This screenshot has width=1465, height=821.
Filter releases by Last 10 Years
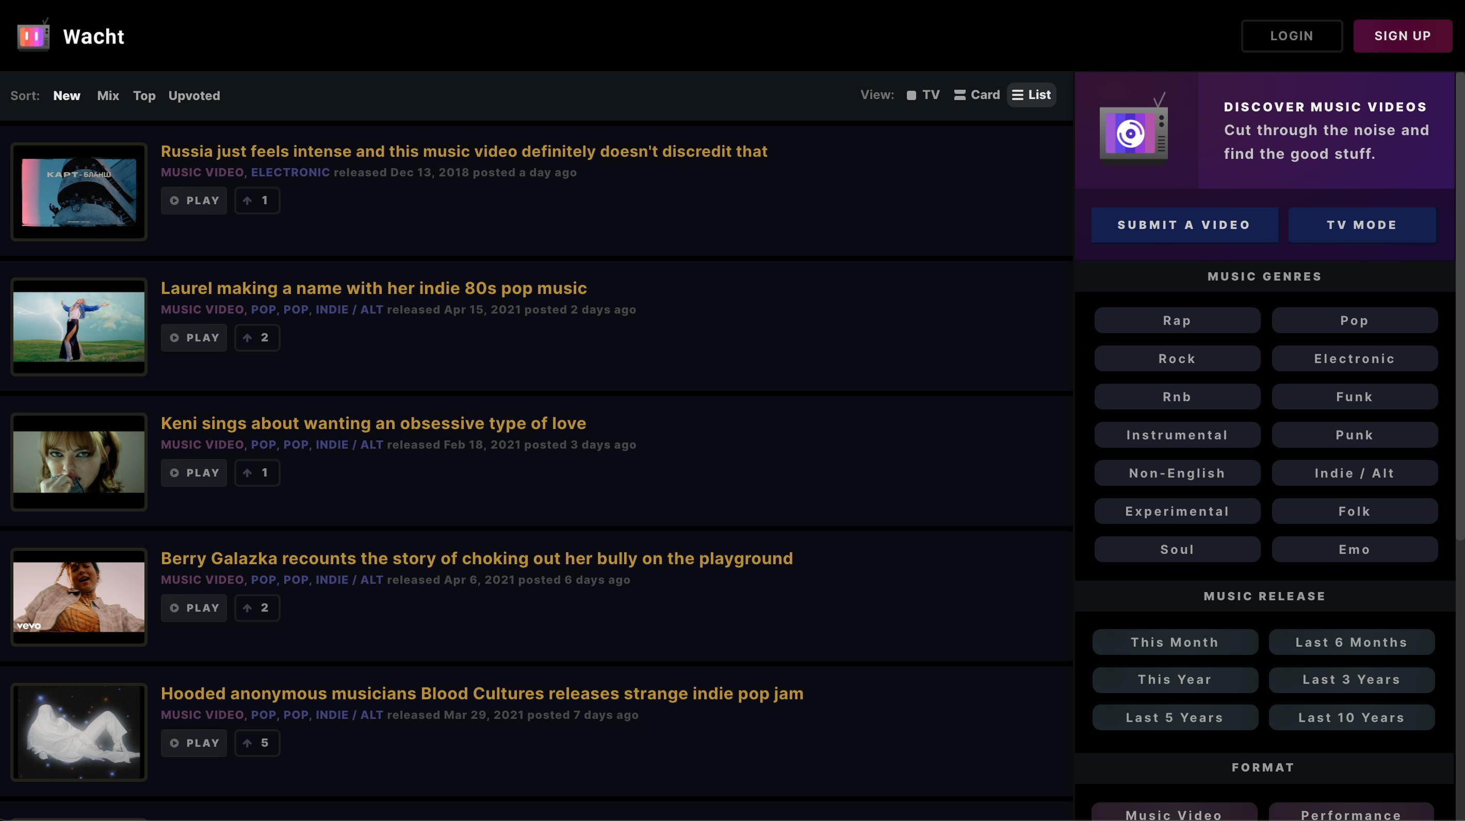(x=1352, y=717)
